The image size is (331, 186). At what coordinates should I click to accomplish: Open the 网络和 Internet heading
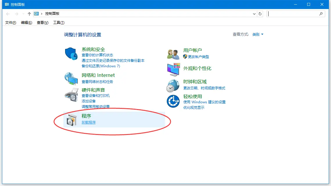pos(98,75)
